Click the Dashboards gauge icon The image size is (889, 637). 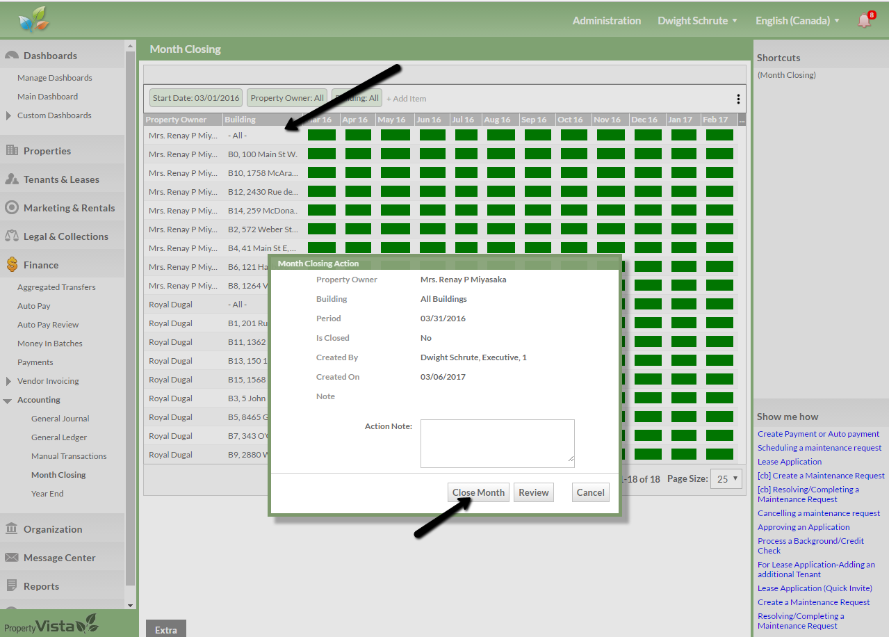pos(11,56)
